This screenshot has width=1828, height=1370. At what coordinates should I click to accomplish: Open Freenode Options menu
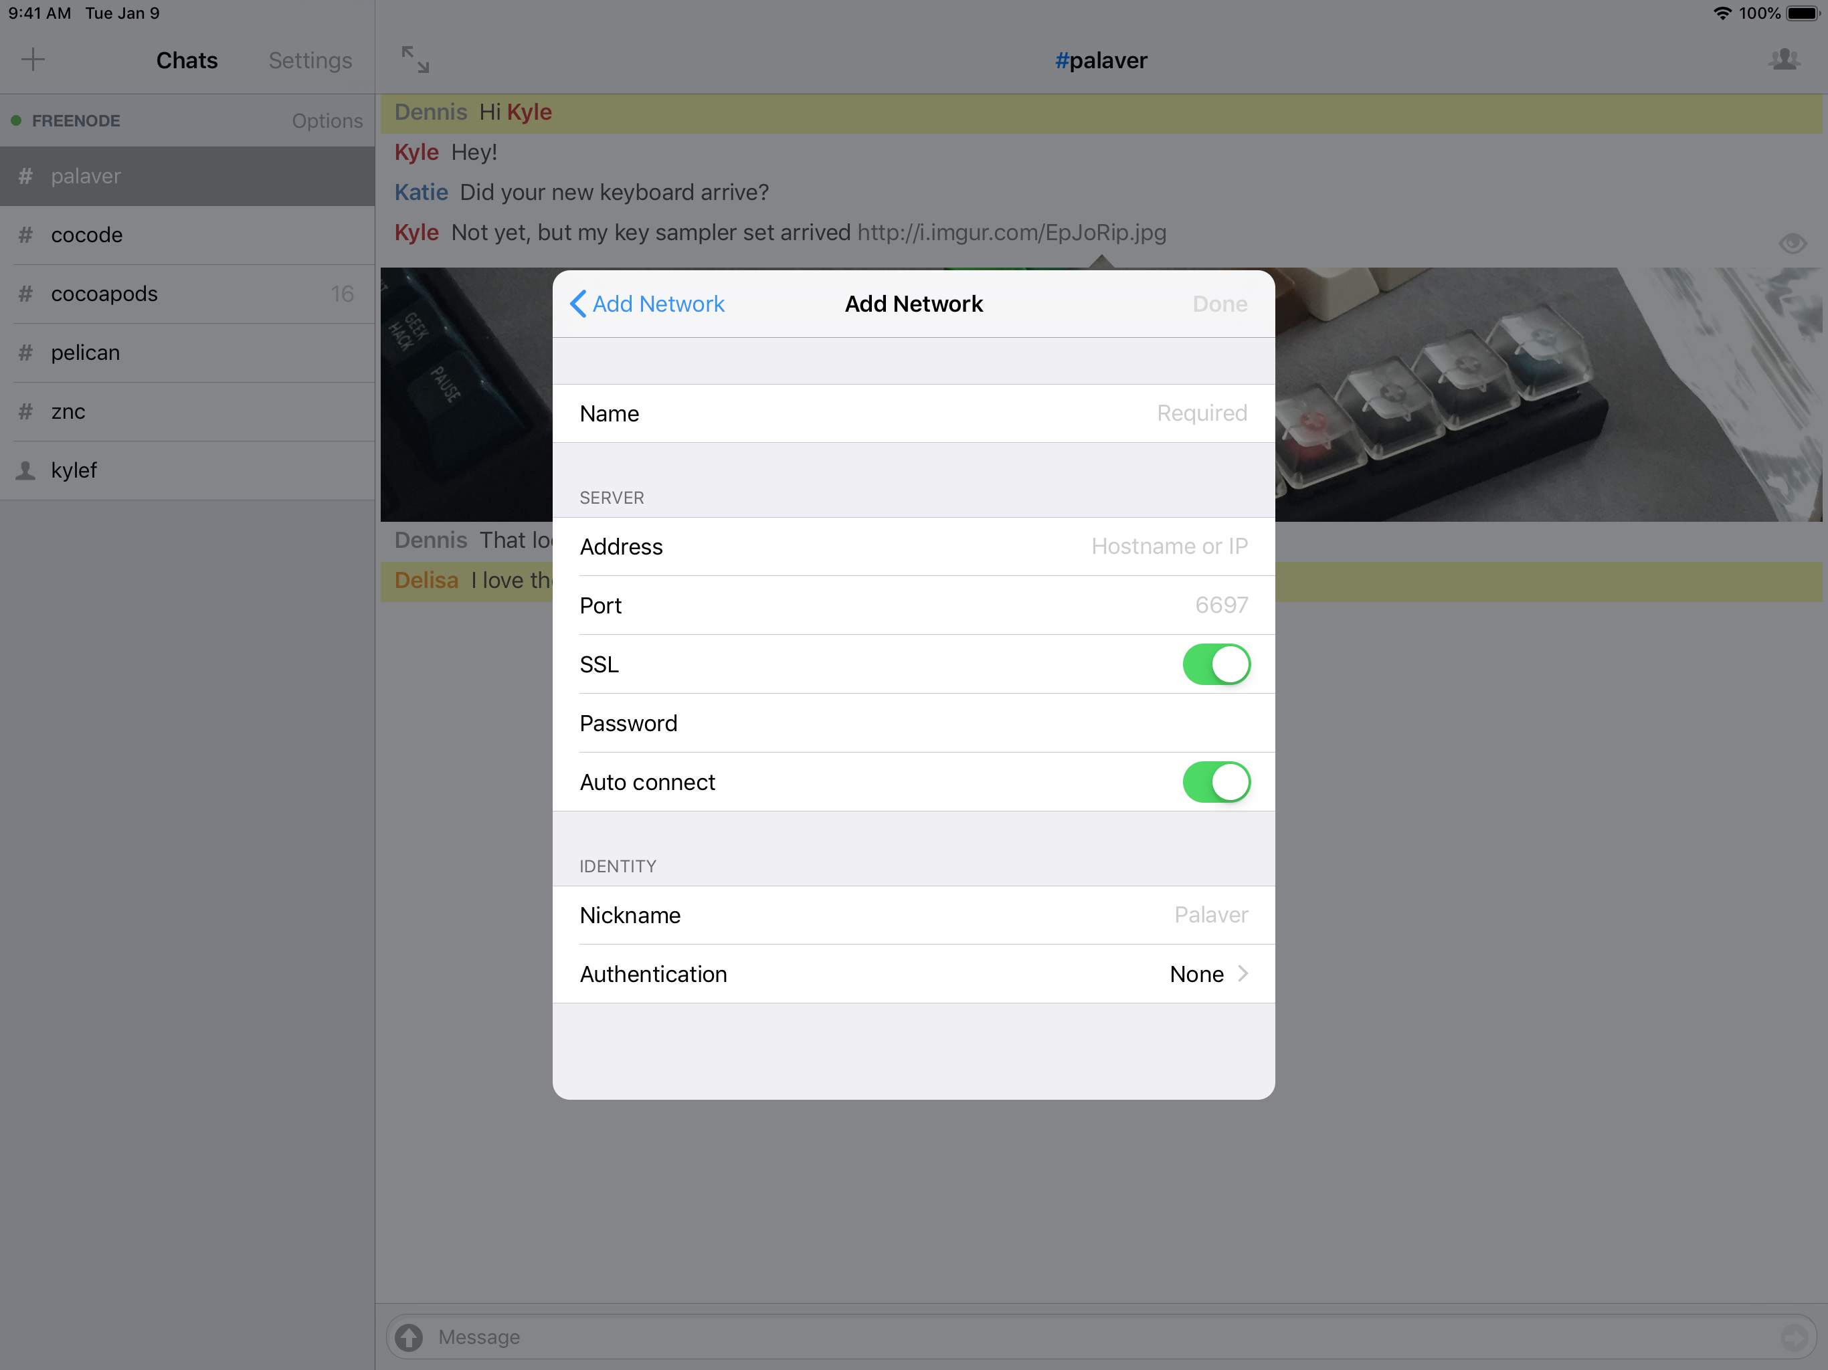pyautogui.click(x=327, y=120)
